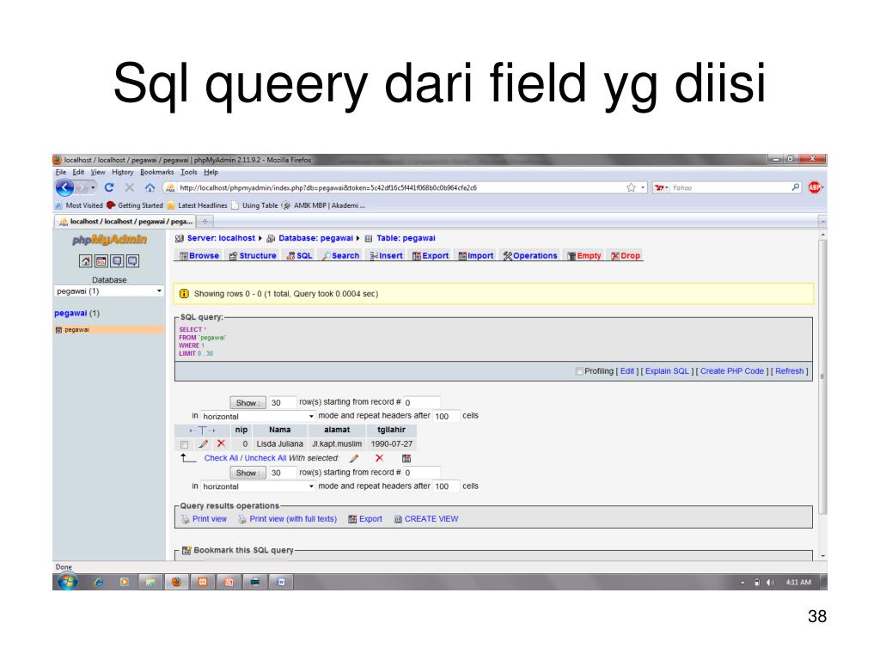Go back using the browser back arrow

65,187
